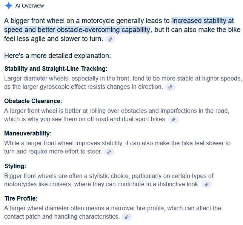Open source link after gyroscopic effect sentence
The image size is (243, 225).
point(170,87)
